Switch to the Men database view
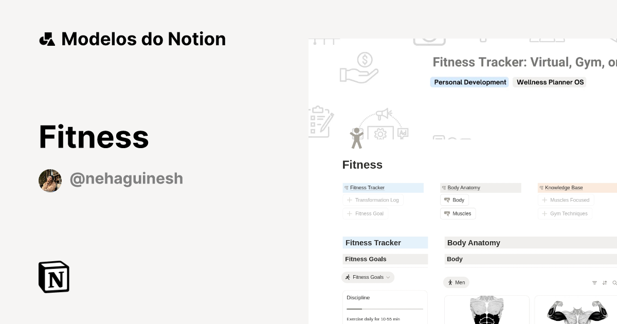 click(x=457, y=282)
